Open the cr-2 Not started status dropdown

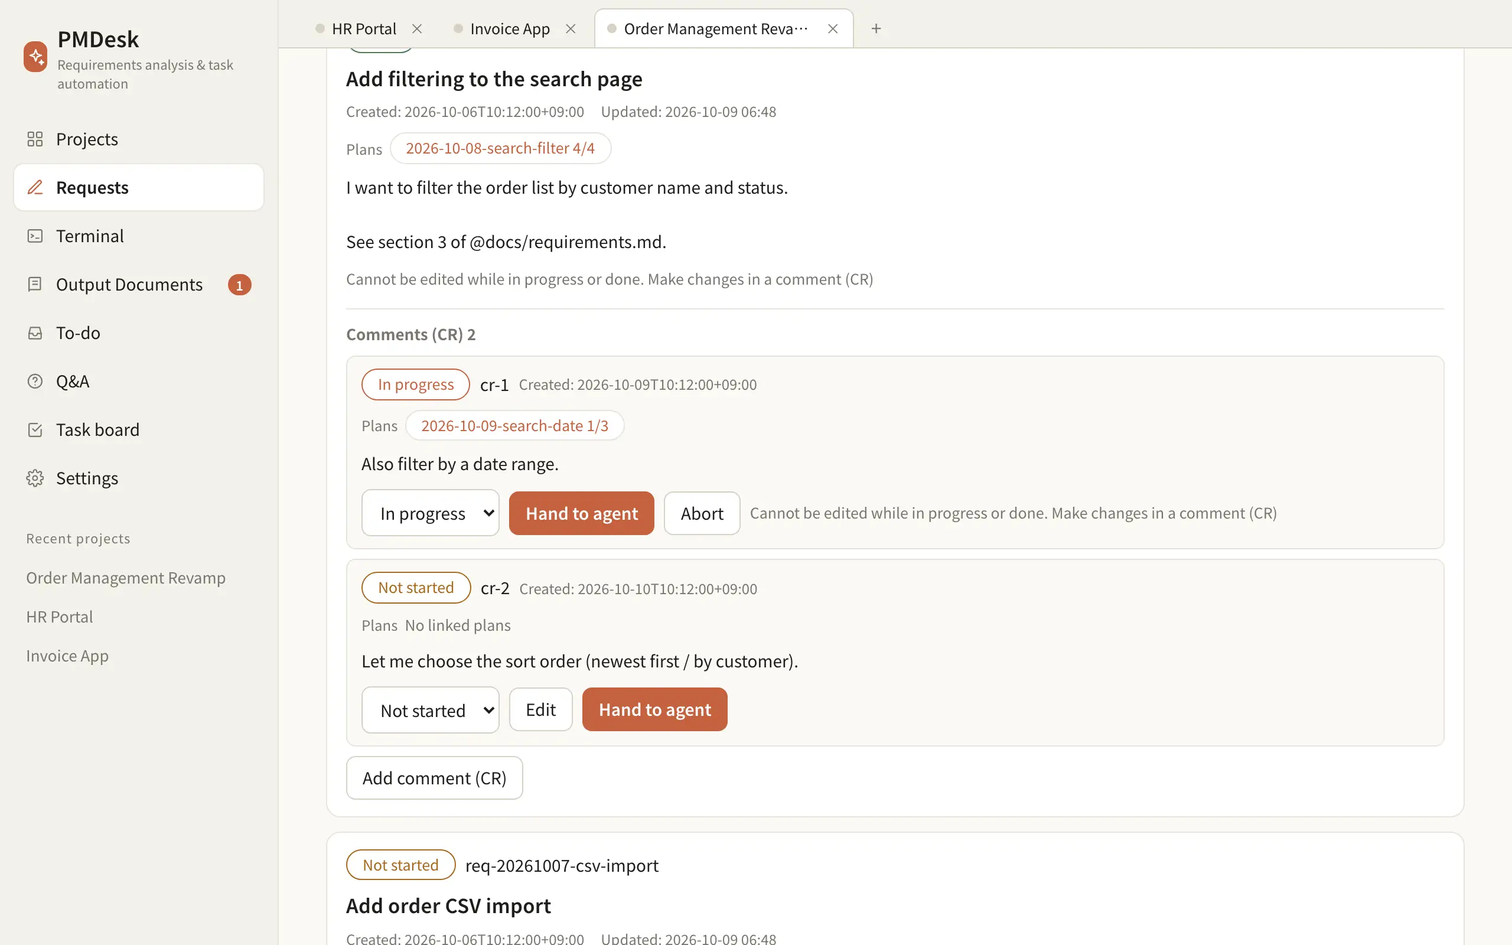(431, 710)
